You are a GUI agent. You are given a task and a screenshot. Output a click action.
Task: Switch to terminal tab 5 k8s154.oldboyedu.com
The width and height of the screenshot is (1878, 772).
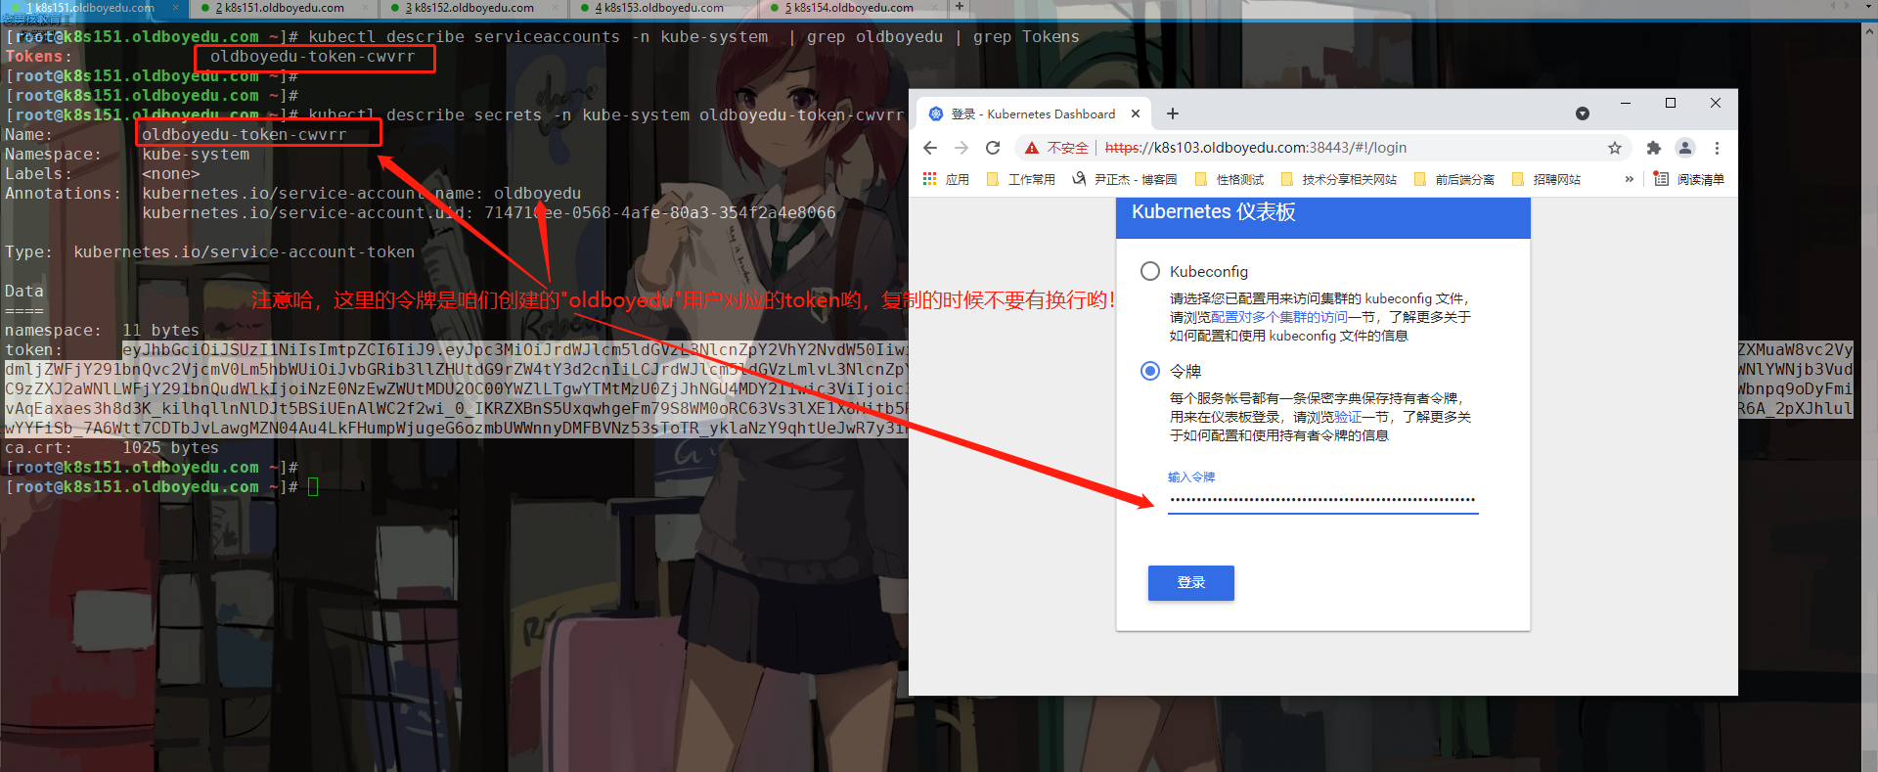[x=852, y=8]
